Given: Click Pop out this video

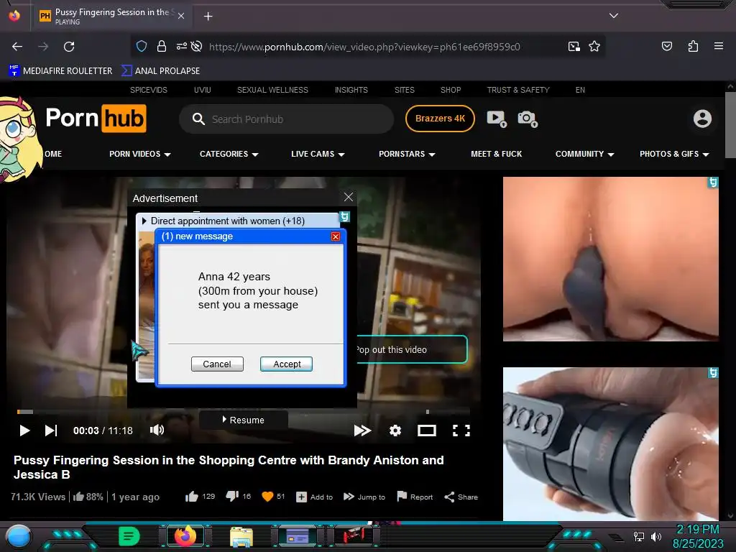Looking at the screenshot, I should click(412, 349).
